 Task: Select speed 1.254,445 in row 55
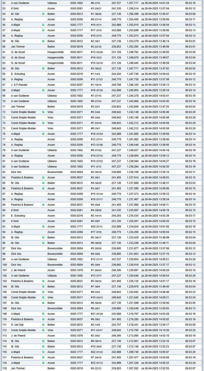tap(132, 19)
